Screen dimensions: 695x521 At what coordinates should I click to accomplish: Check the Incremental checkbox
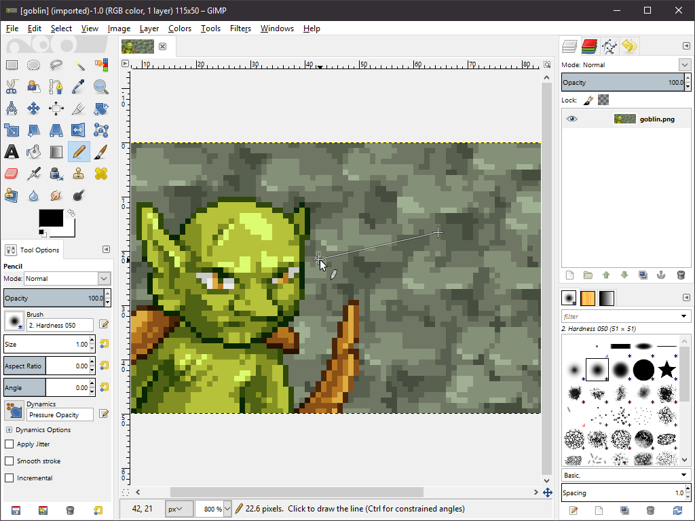tap(10, 478)
